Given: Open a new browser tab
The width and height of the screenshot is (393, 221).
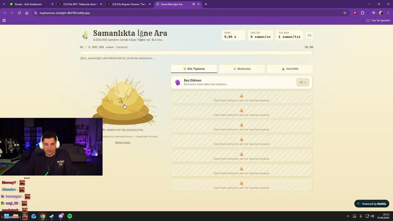Looking at the screenshot, I should tap(206, 4).
